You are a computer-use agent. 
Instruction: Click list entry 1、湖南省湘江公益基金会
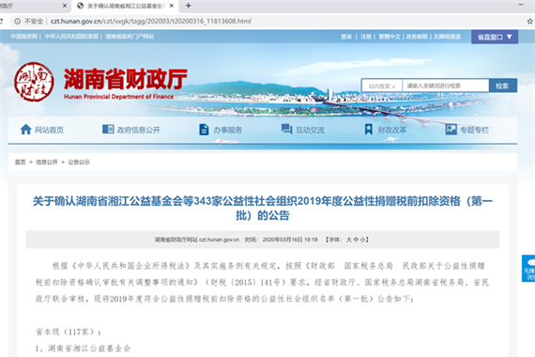(83, 349)
